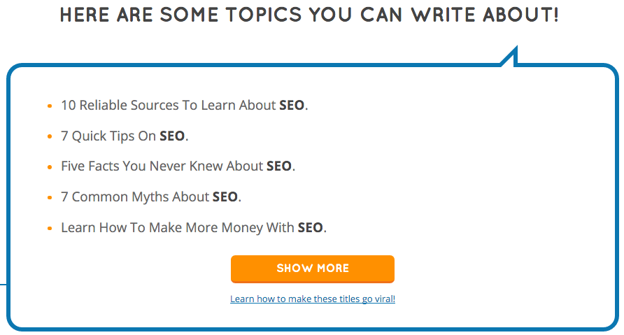Click the bullet beside '7 Quick Tips'
624x335 pixels.
[x=49, y=137]
